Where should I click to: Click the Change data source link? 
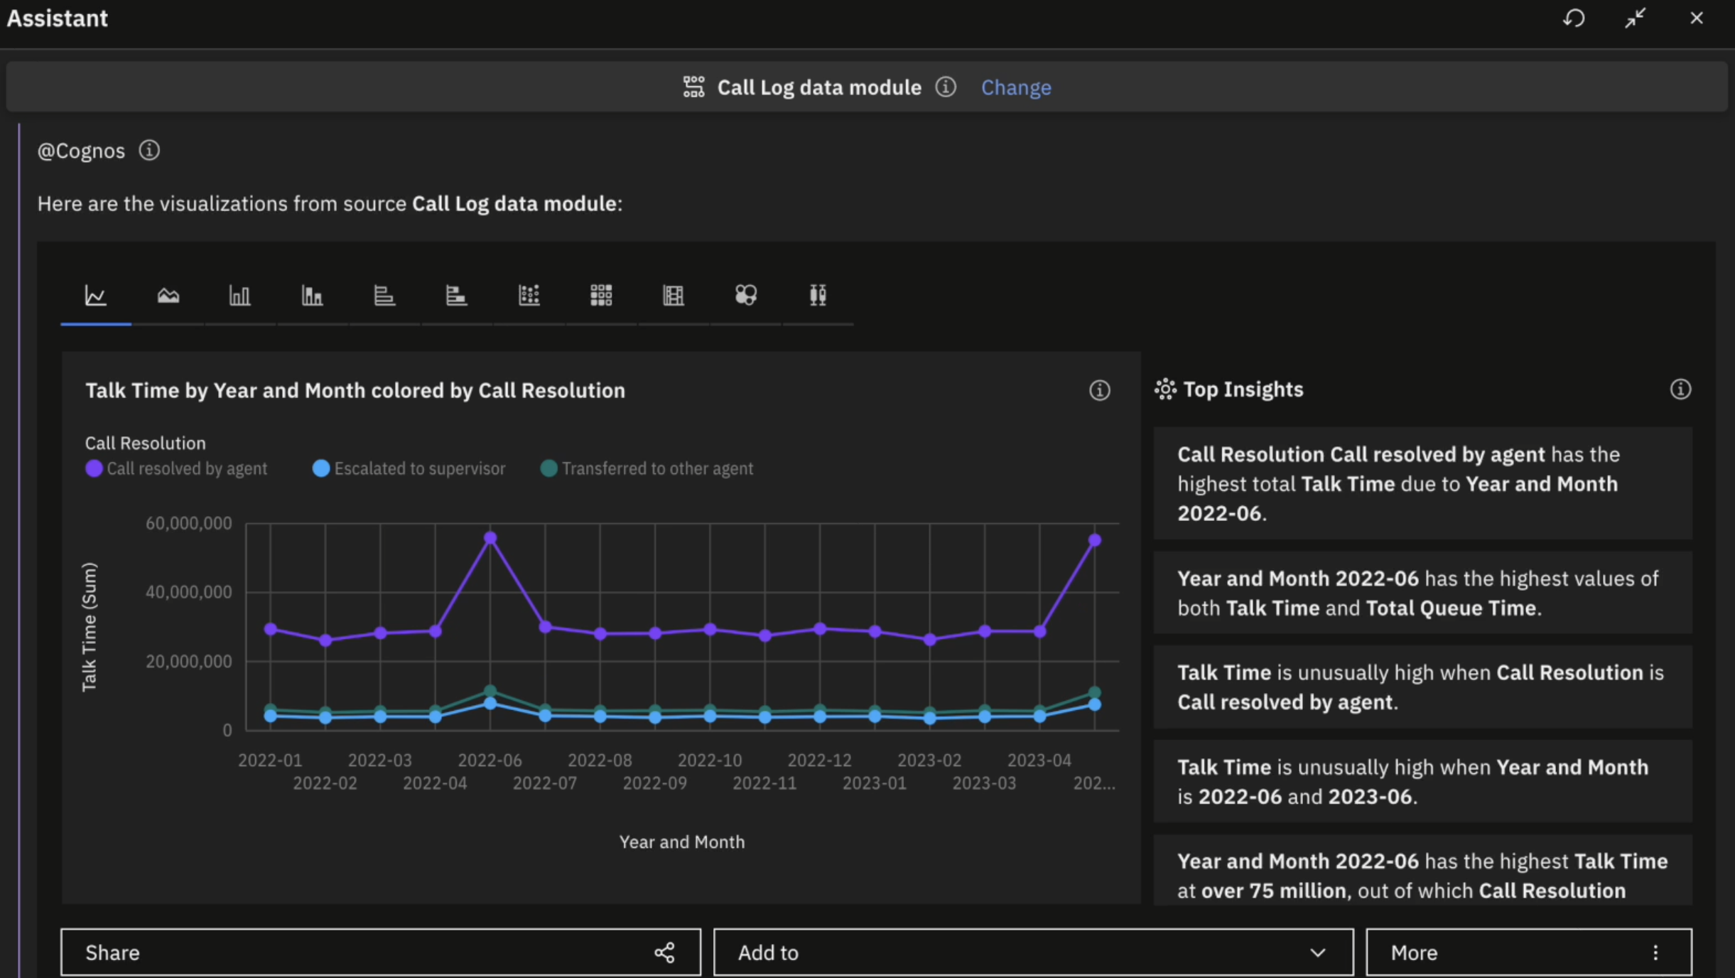coord(1015,87)
